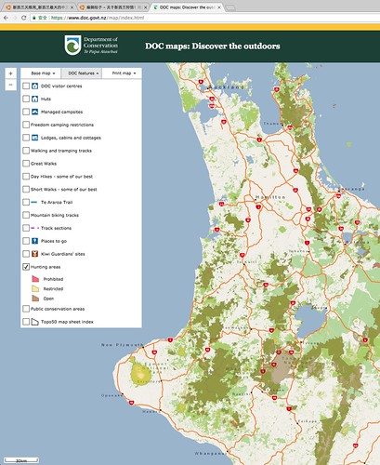Click the 'Walking and tramping tracks' label

click(61, 151)
